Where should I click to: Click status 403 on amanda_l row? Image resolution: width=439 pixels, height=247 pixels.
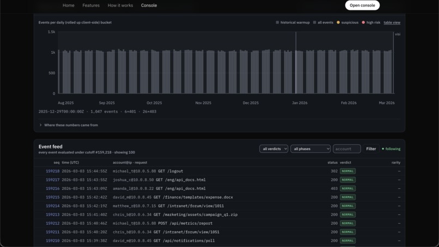pos(334,188)
